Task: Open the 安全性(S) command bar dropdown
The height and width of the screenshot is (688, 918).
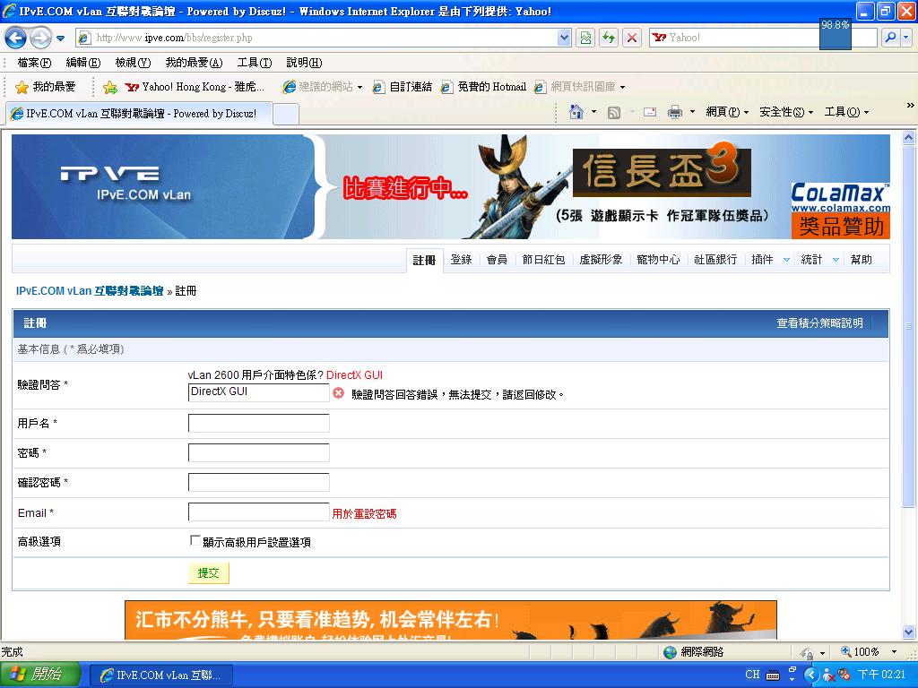Action: click(x=786, y=112)
